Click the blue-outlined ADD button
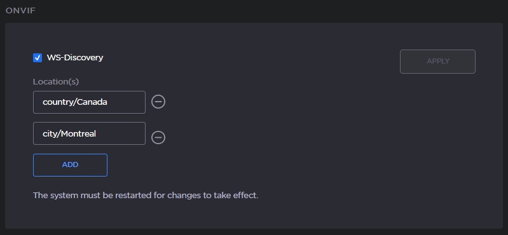 pyautogui.click(x=70, y=165)
